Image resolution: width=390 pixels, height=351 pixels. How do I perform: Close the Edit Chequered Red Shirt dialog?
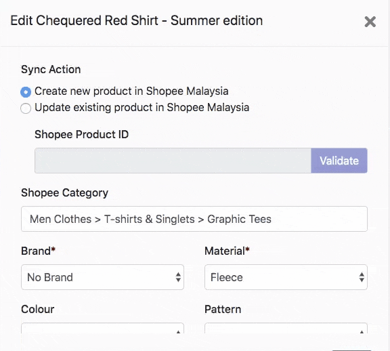(370, 22)
